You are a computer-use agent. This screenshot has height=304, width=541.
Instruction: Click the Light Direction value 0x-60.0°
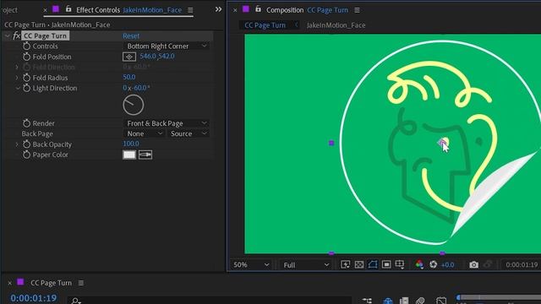[x=136, y=88]
